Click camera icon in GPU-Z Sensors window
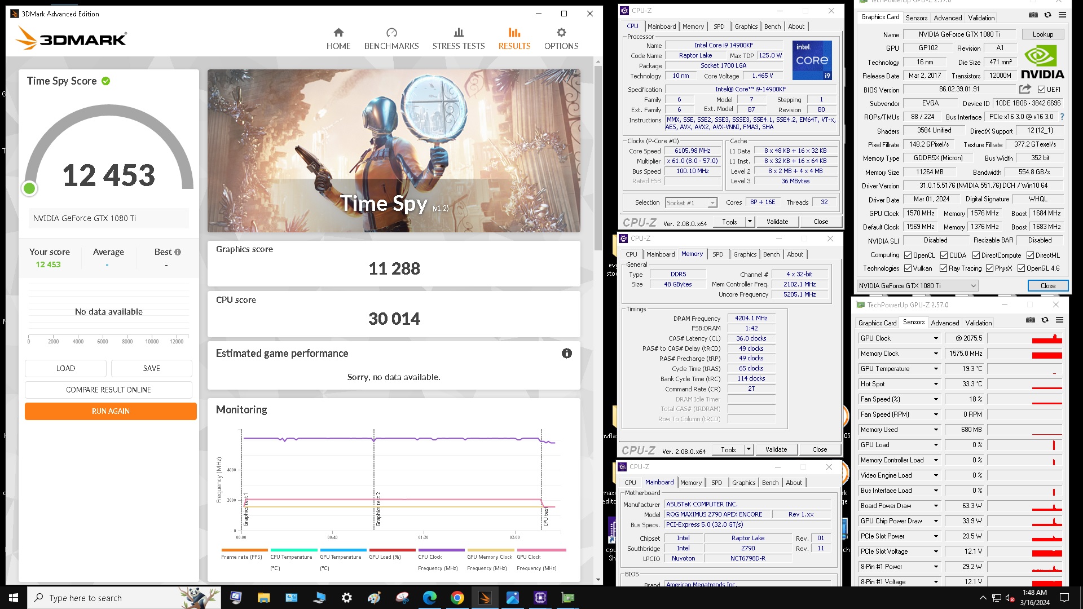This screenshot has height=609, width=1083. (1030, 320)
